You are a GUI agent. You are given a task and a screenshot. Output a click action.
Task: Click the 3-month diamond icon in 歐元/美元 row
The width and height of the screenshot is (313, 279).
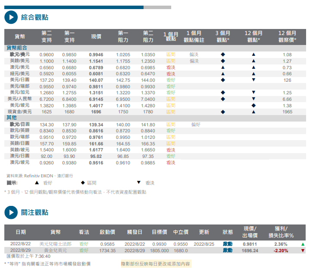coord(223,55)
